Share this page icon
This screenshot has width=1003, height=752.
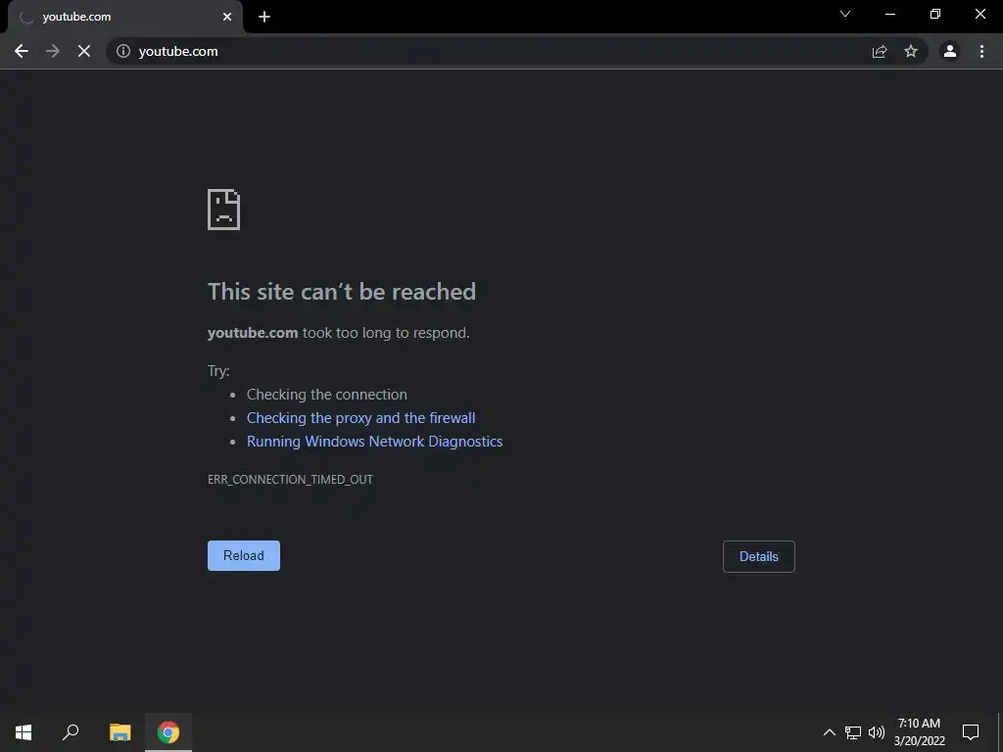click(880, 51)
